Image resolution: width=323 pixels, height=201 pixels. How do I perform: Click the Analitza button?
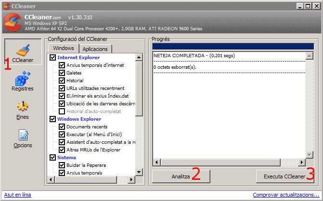[181, 176]
